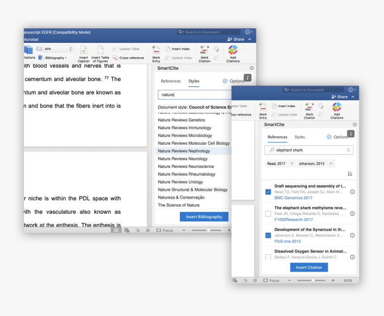Select References tab in front SmartCite panel
This screenshot has width=384, height=316.
277,137
